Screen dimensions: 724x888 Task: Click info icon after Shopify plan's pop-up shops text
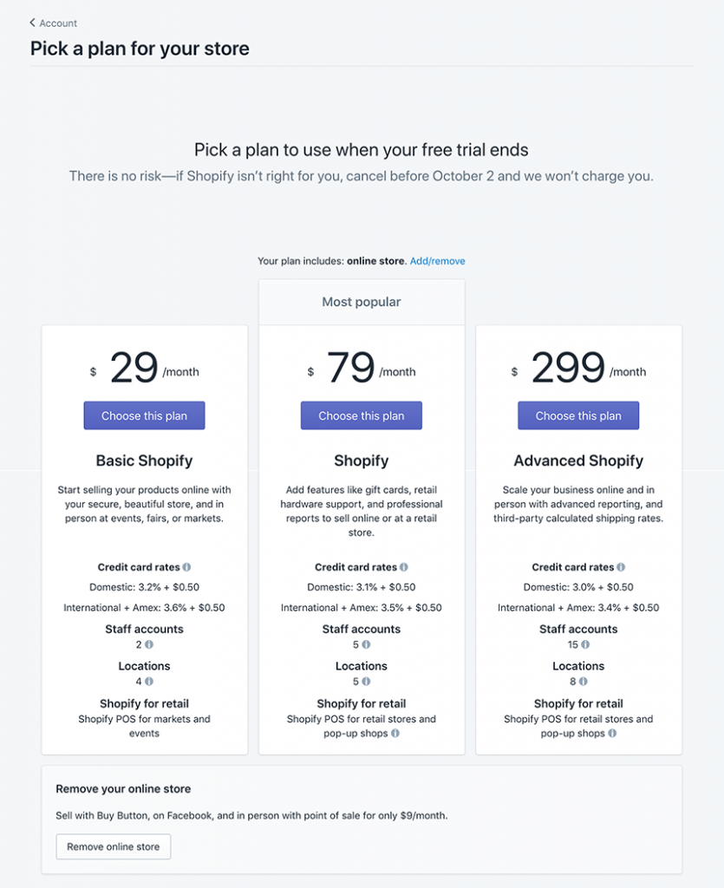pos(395,733)
